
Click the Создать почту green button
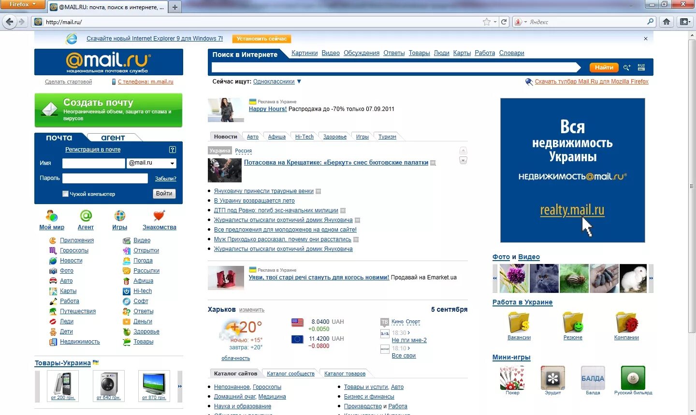108,110
